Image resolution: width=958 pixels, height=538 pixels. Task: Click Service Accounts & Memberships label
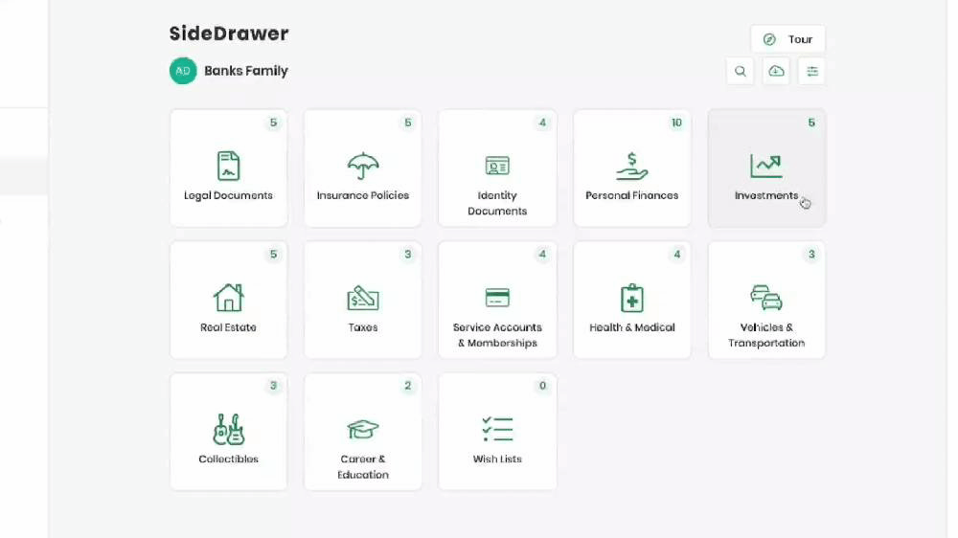(x=497, y=335)
